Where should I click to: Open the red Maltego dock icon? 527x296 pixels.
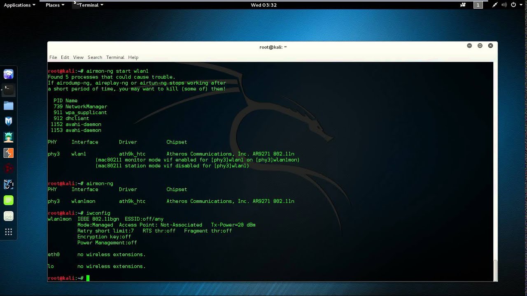9,169
